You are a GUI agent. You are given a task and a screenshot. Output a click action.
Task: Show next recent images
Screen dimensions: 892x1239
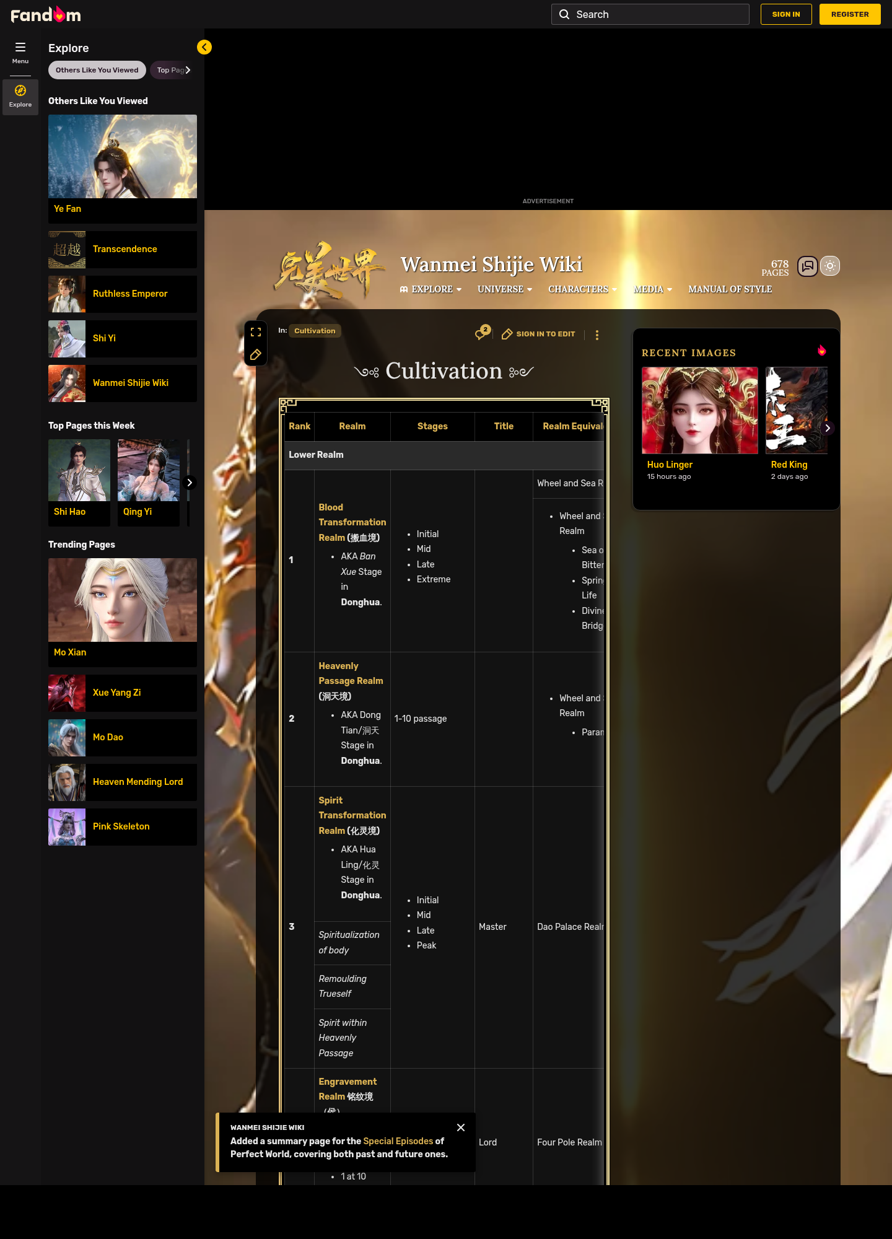coord(828,428)
